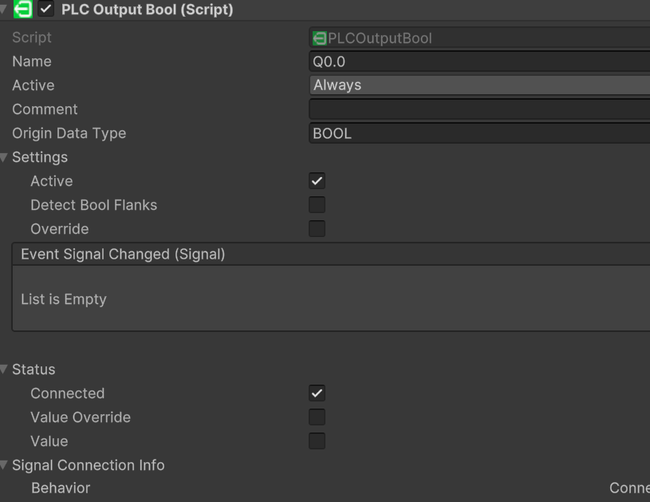Uncheck the Active checkbox under Settings
This screenshot has height=502, width=650.
(317, 181)
